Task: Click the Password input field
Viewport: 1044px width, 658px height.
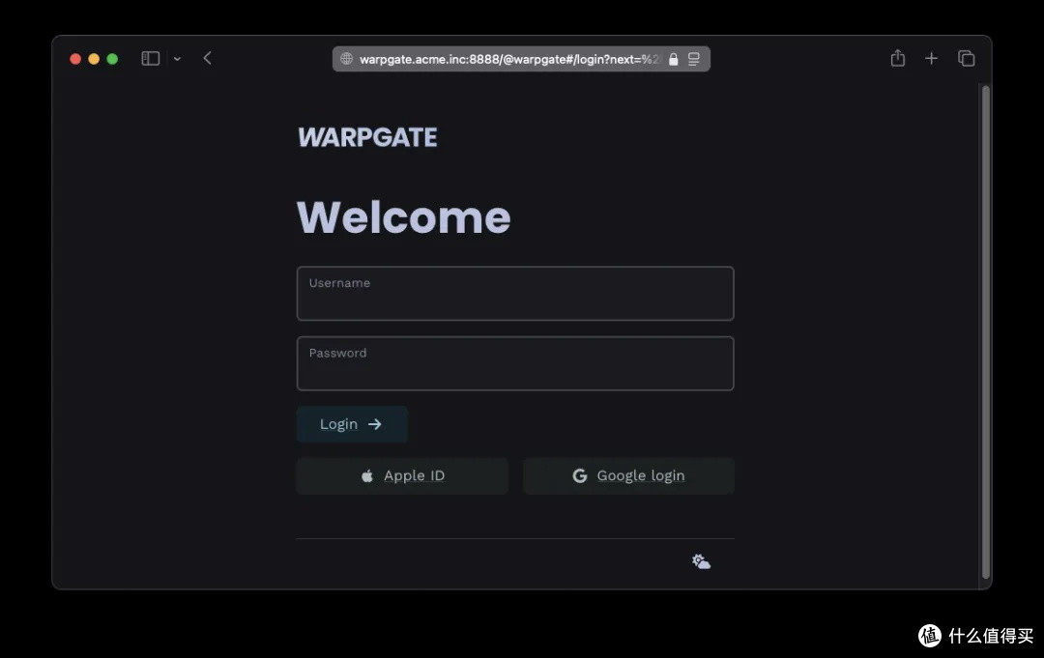Action: [514, 363]
